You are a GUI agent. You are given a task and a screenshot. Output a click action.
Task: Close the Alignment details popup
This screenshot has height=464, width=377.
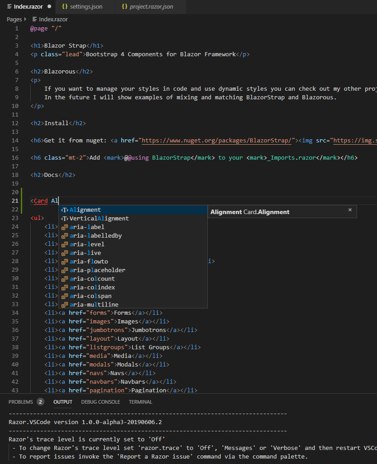point(350,210)
